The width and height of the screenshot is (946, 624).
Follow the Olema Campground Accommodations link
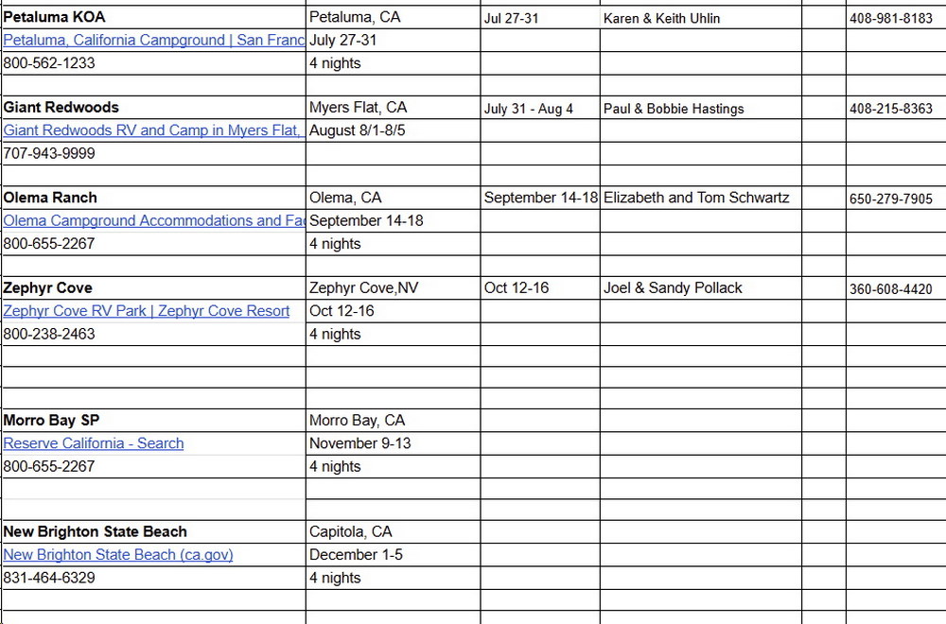coord(153,220)
